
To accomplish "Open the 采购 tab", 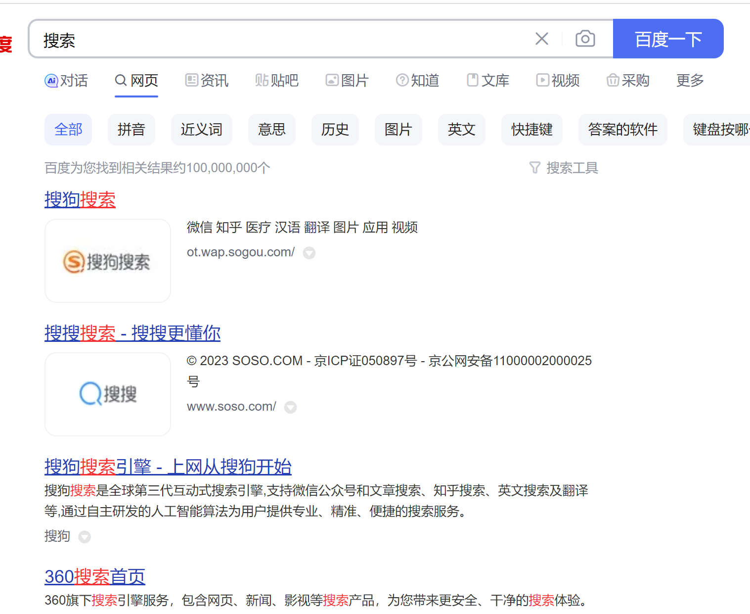I will [628, 80].
